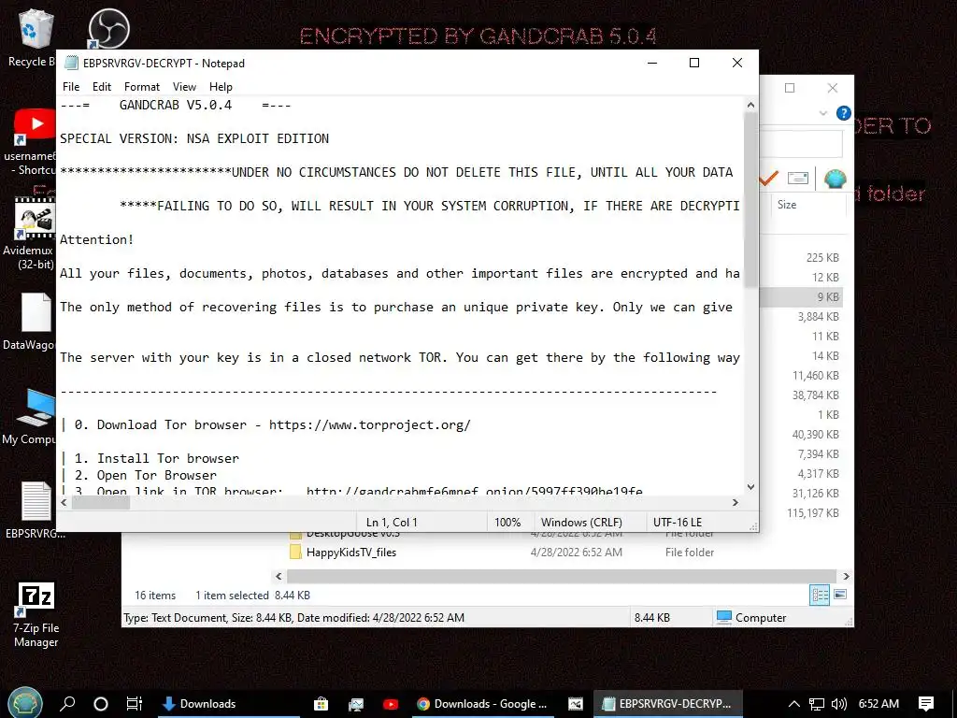
Task: Click the Windows (CRLF) status bar entry
Action: tap(581, 523)
